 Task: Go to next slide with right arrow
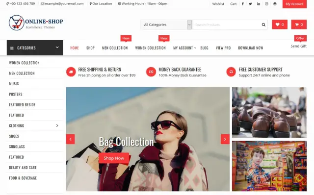pyautogui.click(x=225, y=139)
